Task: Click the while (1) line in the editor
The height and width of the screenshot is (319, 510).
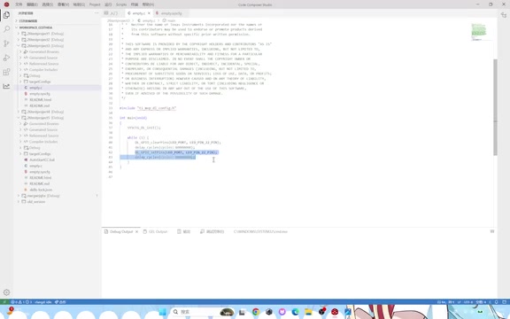Action: point(138,137)
